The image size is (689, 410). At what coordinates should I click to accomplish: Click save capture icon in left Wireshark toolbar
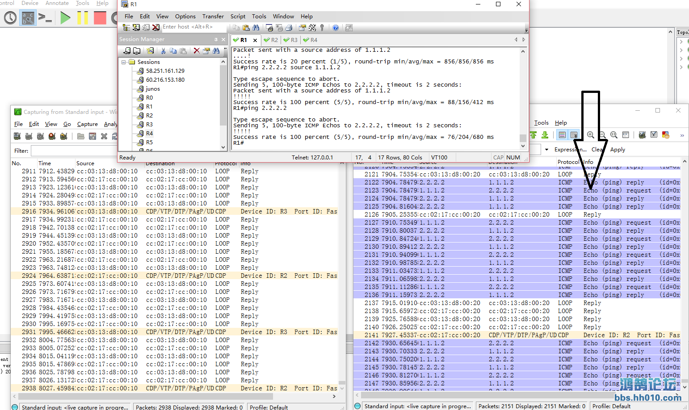[x=92, y=136]
